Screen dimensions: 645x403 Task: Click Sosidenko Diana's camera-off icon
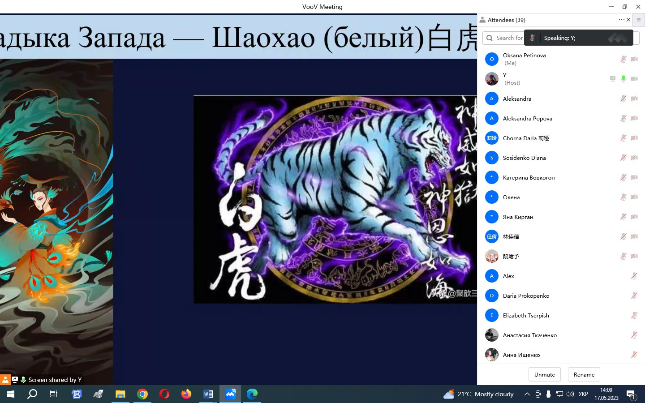[x=634, y=158]
